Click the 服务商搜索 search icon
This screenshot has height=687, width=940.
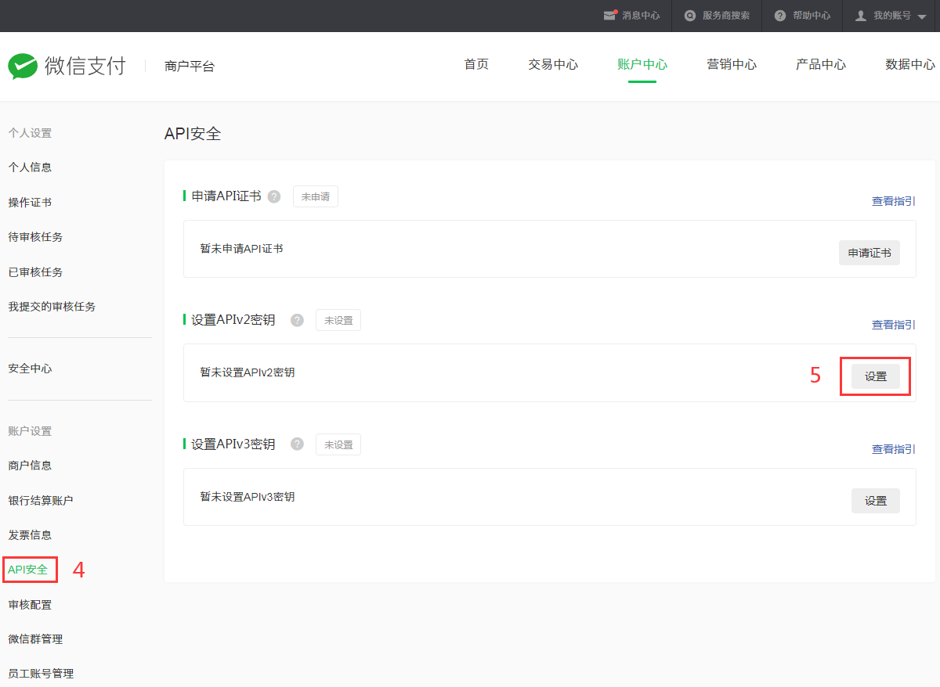coord(689,16)
